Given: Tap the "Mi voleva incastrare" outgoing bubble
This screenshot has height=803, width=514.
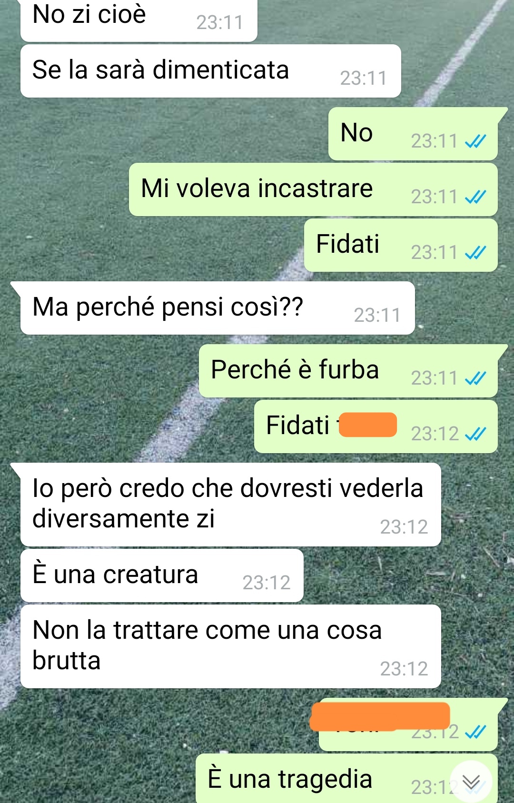Looking at the screenshot, I should [313, 189].
